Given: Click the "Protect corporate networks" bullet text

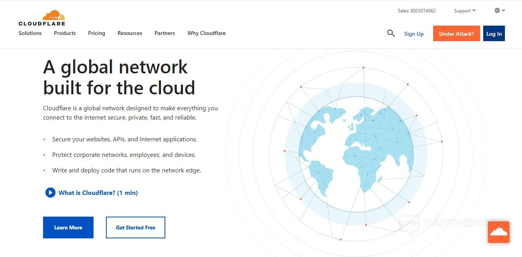Looking at the screenshot, I should pyautogui.click(x=124, y=155).
